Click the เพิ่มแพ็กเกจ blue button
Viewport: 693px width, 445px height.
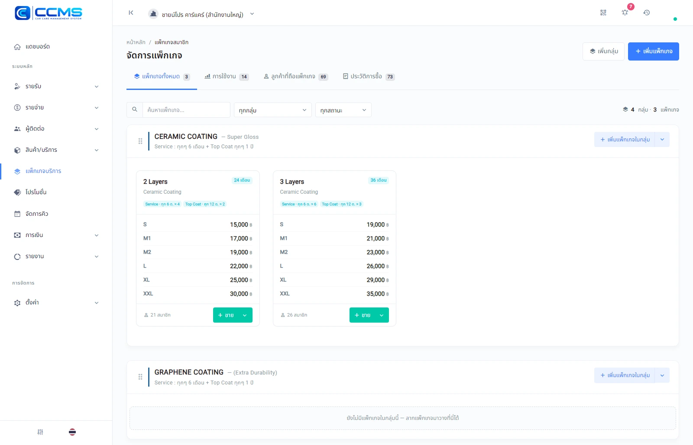[x=654, y=51]
